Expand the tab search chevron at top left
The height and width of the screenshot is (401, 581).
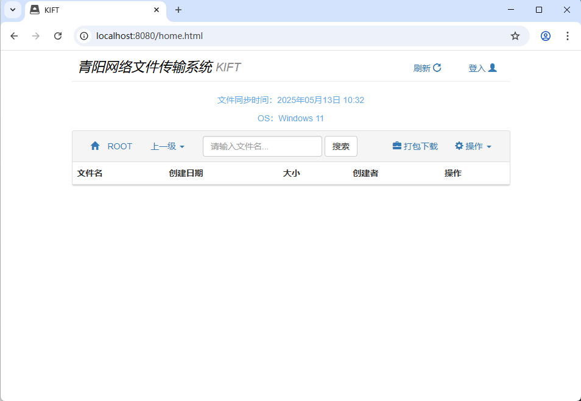coord(12,10)
